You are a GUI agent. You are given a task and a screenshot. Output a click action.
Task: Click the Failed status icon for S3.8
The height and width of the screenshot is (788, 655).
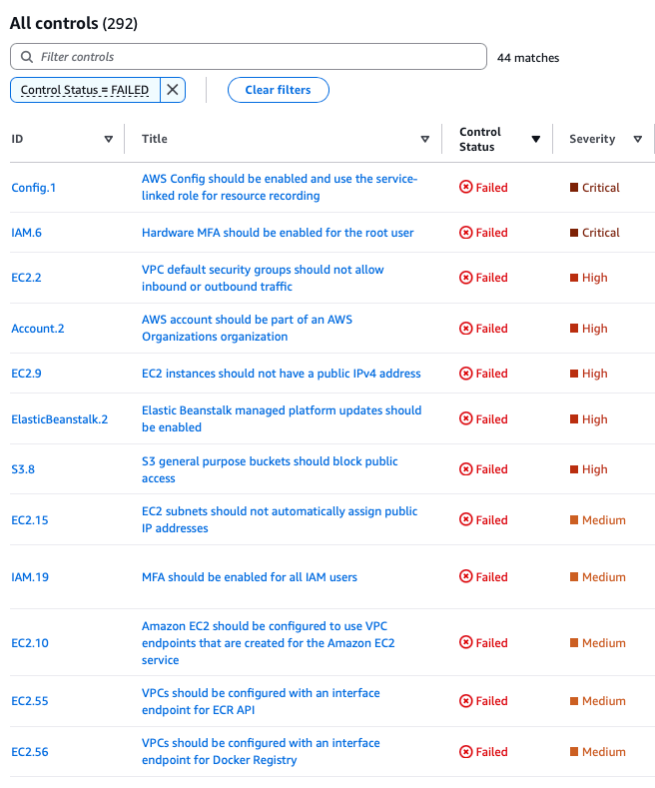(x=465, y=469)
